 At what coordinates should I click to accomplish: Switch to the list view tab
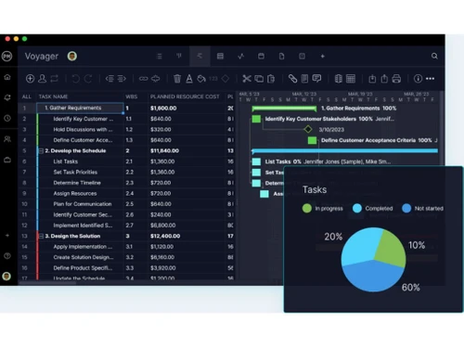click(x=160, y=57)
